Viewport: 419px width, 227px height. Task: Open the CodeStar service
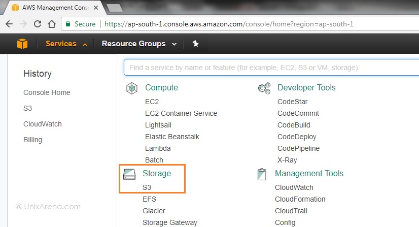[292, 102]
